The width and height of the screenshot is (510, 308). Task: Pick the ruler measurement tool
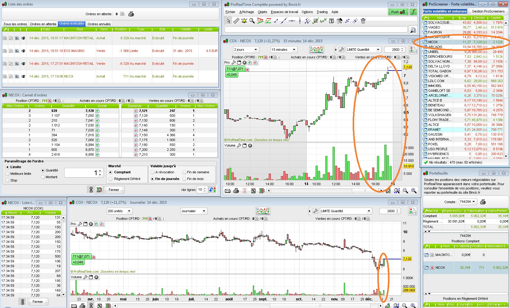tap(236, 21)
